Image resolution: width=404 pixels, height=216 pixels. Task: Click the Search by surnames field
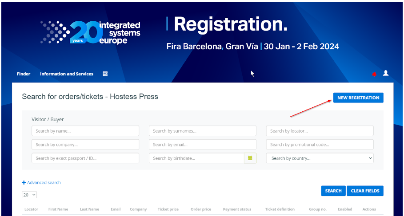coord(202,131)
